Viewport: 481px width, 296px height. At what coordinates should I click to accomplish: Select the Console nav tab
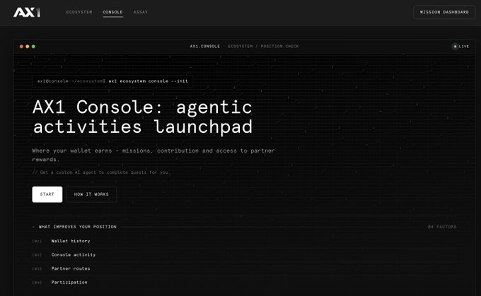(x=112, y=12)
